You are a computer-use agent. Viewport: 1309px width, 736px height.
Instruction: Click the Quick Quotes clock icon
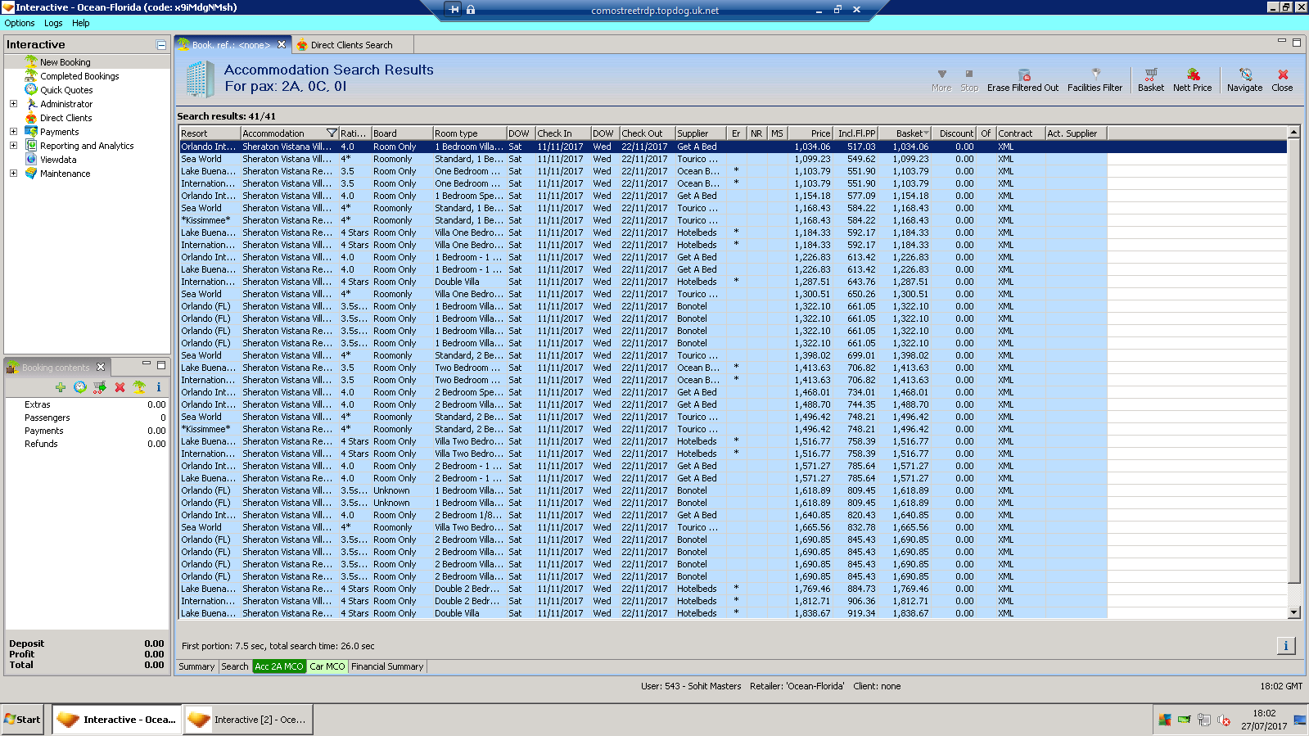click(x=31, y=90)
